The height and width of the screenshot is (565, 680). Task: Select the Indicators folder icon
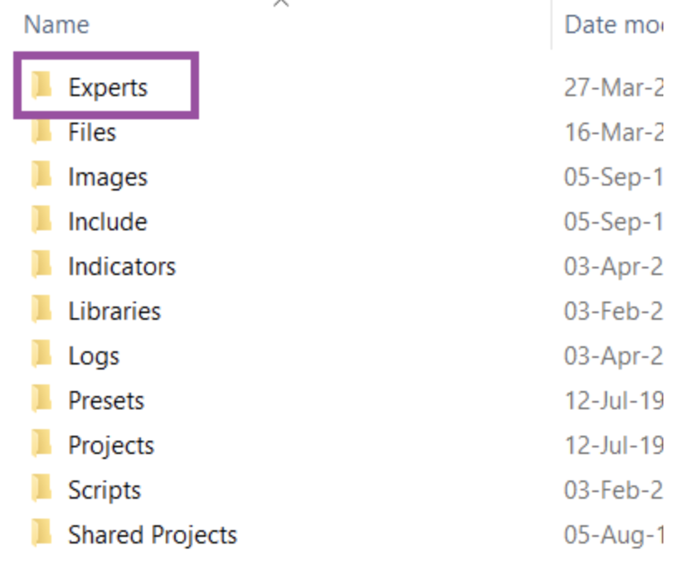(42, 264)
